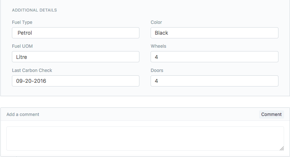This screenshot has height=157, width=290.
Task: Click inside the comment text area
Action: coord(145,138)
